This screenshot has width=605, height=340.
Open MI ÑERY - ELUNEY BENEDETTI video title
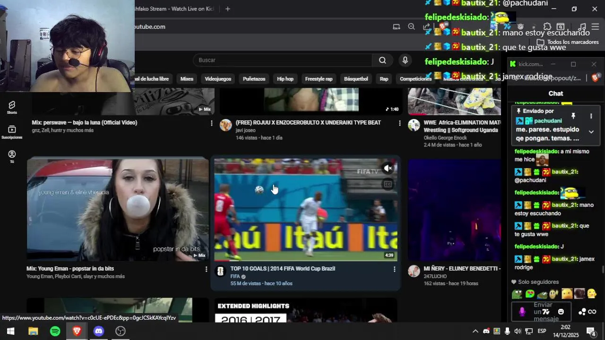(462, 269)
